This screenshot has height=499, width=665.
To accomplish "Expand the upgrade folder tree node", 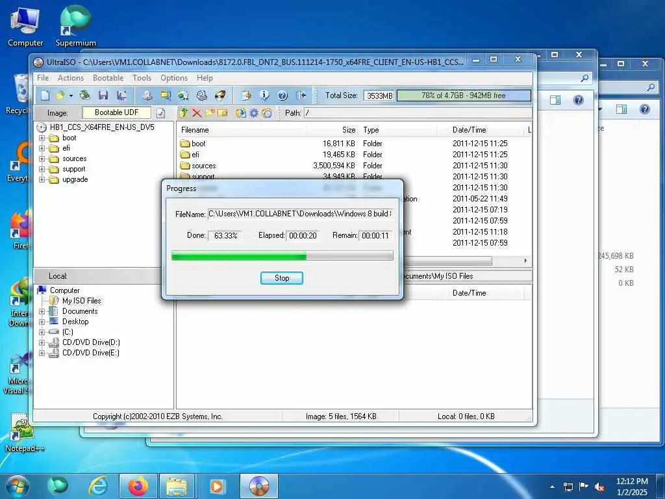I will point(42,179).
